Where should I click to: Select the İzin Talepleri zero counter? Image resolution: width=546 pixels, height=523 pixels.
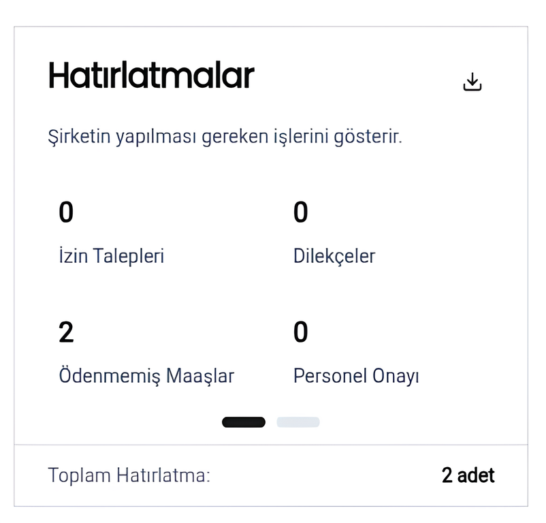[65, 212]
